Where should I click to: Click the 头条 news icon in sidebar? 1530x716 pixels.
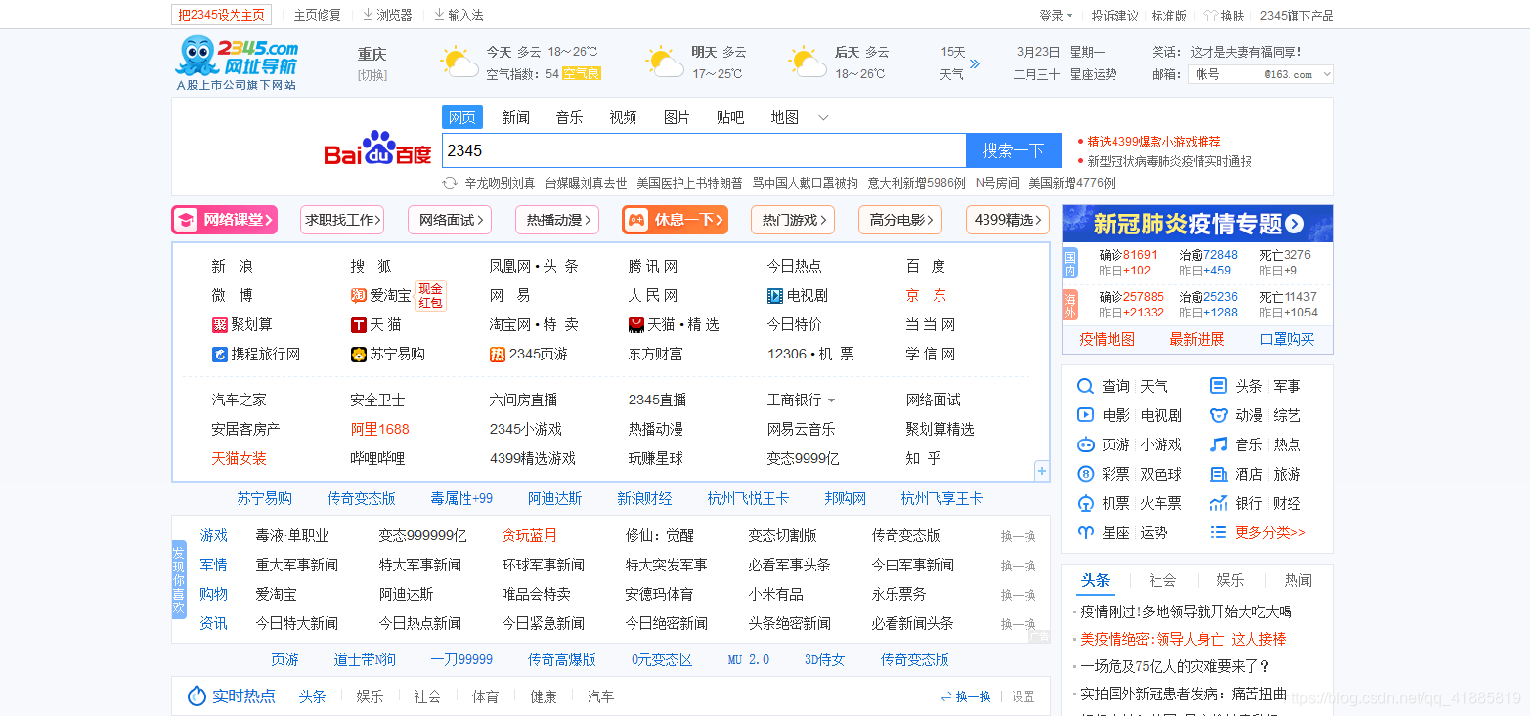1218,386
